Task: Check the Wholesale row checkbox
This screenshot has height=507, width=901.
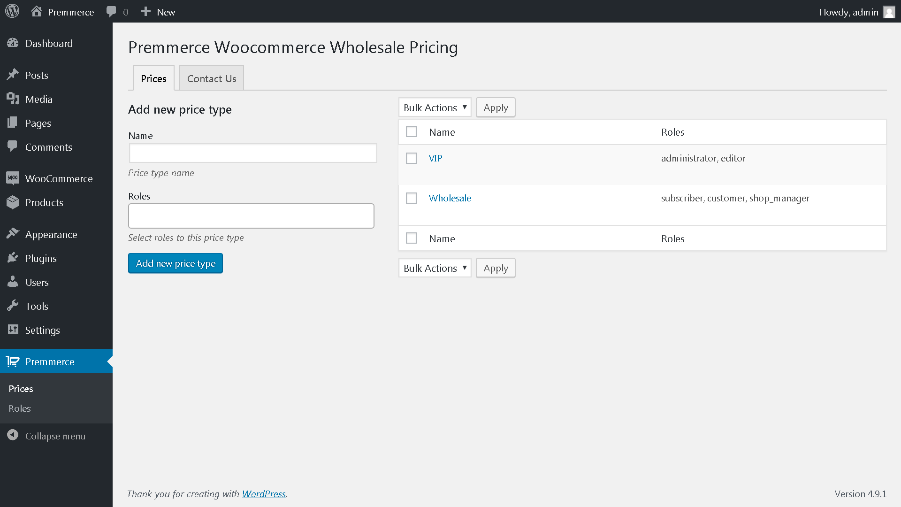Action: 412,198
